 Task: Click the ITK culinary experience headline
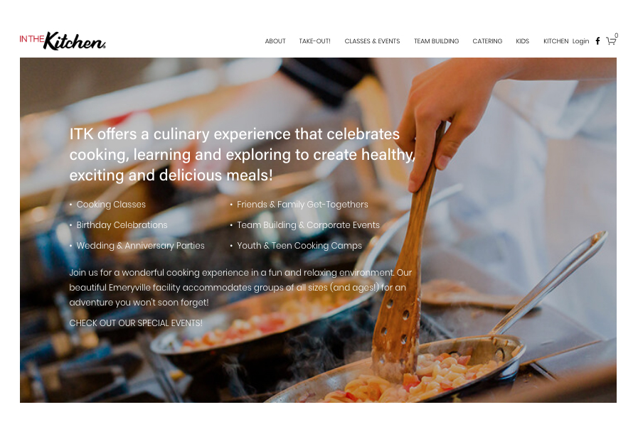[242, 154]
